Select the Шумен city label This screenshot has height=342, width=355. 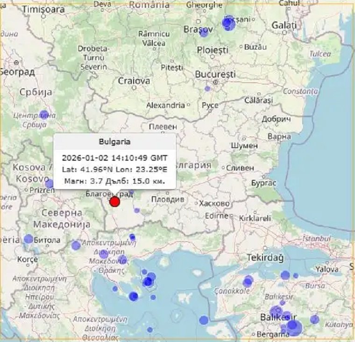point(244,145)
